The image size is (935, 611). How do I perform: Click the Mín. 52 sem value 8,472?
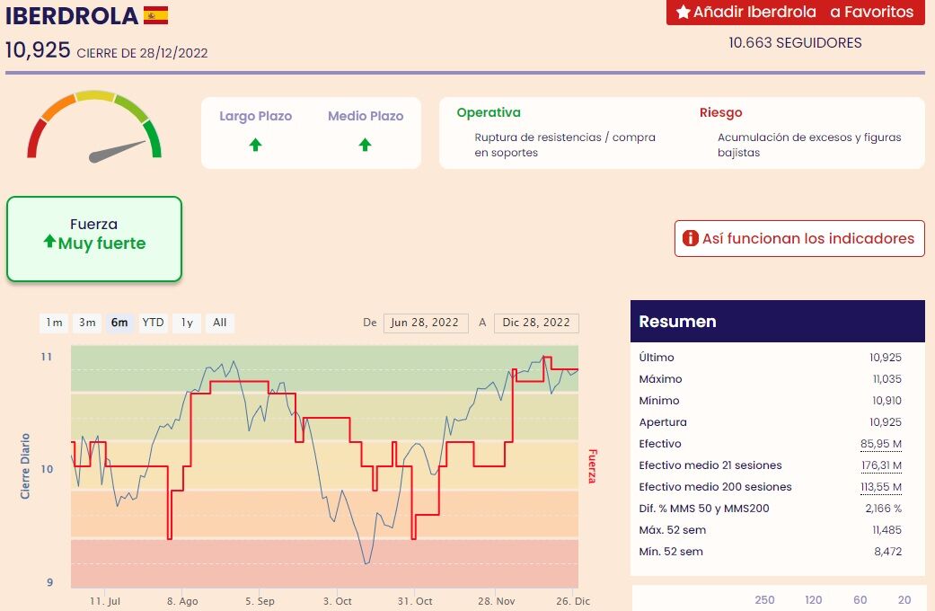[x=888, y=552]
